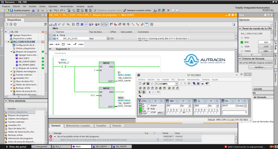
Task: Click Vista del portal link
Action: click(x=16, y=147)
